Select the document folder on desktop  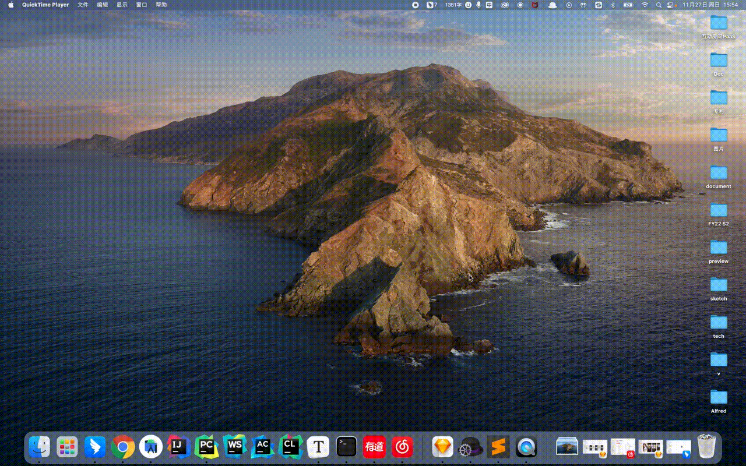coord(719,177)
